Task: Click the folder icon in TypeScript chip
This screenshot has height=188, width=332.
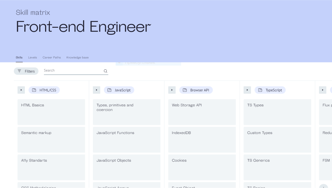Action: (x=260, y=90)
